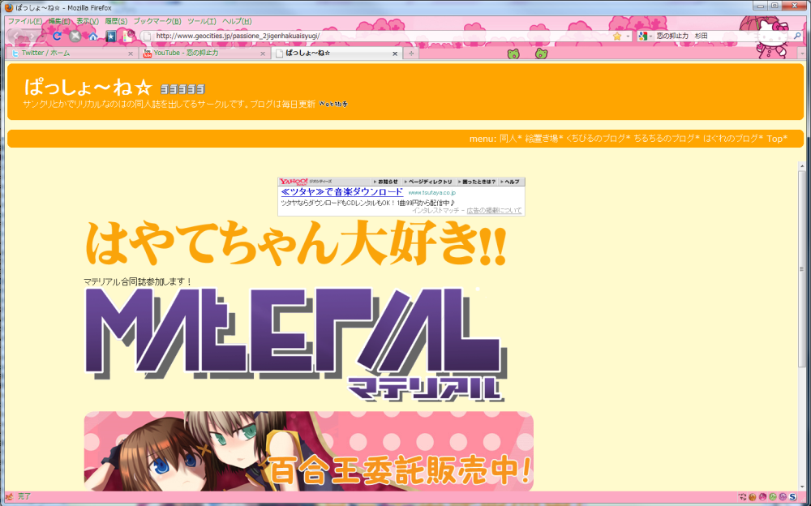This screenshot has height=506, width=811.
Task: Open お知らせ in the Yahoo bar
Action: (388, 182)
